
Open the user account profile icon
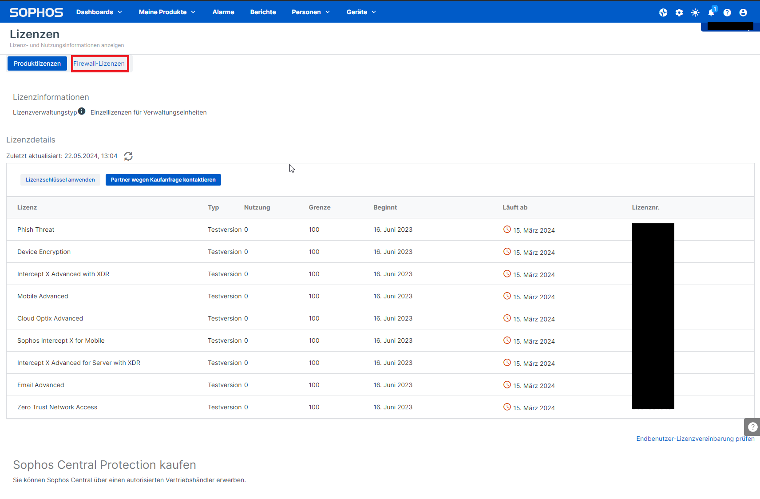point(743,12)
